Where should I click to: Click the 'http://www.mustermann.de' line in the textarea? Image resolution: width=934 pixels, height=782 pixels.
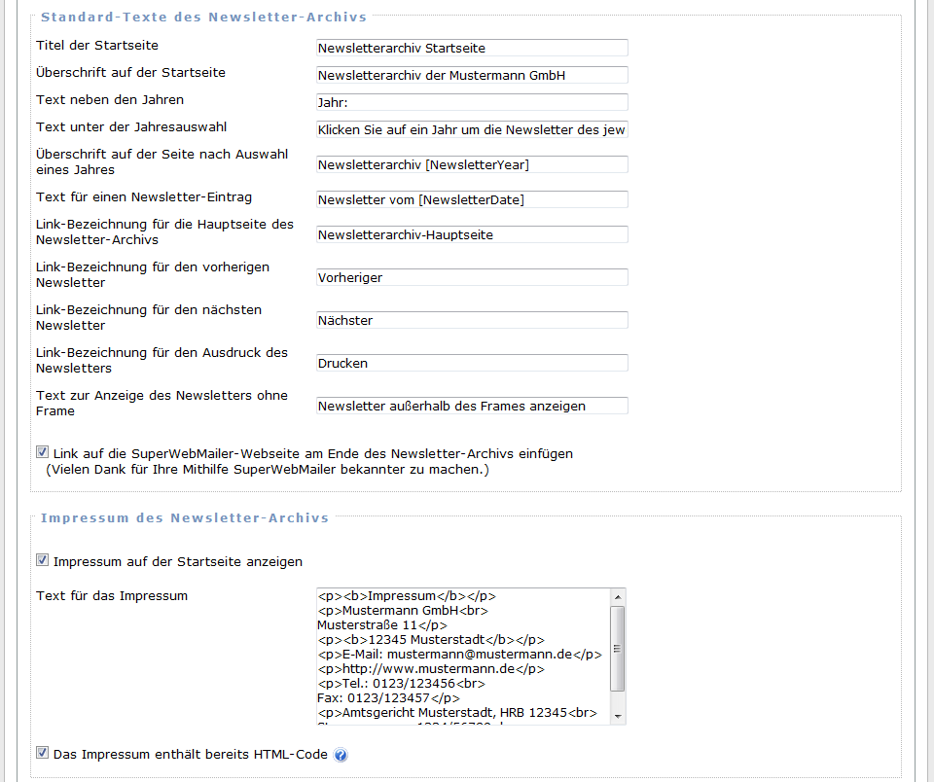pos(431,669)
